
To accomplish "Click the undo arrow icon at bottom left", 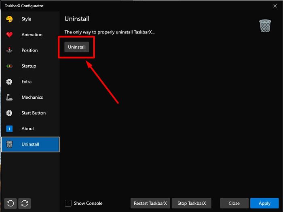I will pos(11,204).
